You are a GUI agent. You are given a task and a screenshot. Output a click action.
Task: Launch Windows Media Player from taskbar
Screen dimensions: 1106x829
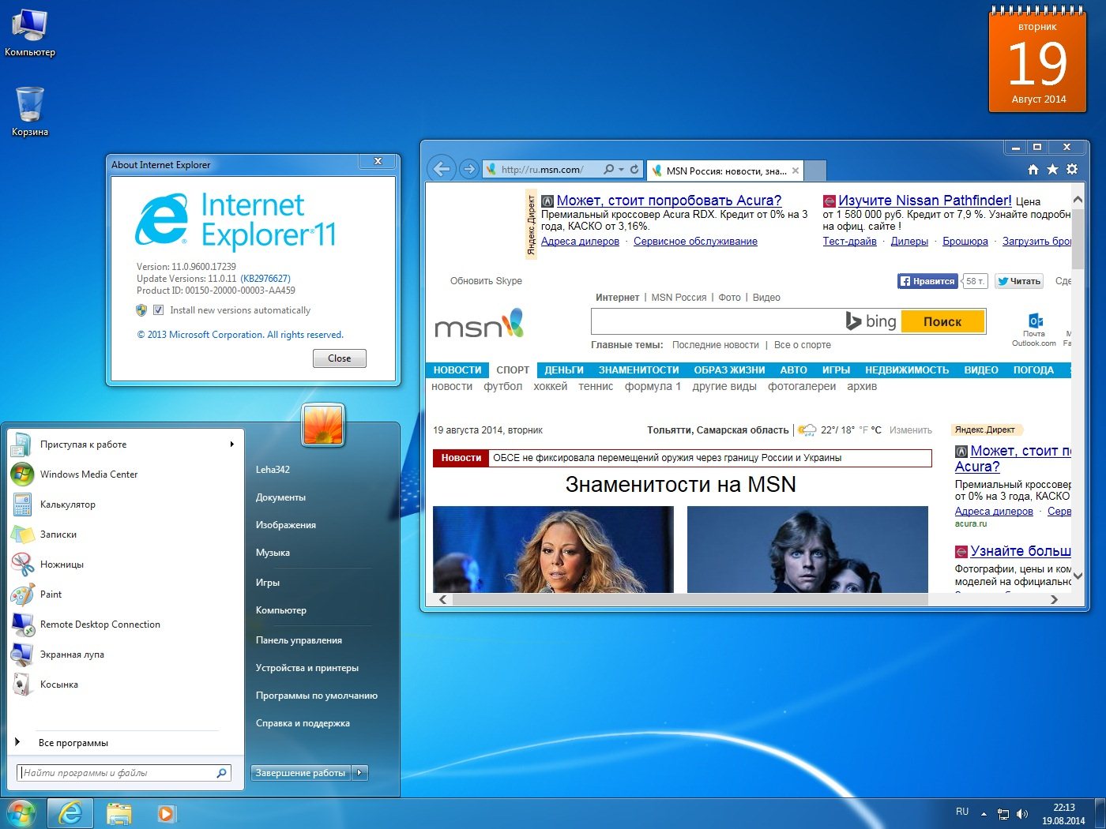click(x=166, y=813)
